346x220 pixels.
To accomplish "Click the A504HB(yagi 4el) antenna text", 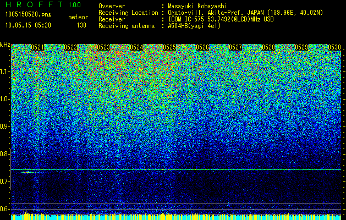I will click(194, 26).
